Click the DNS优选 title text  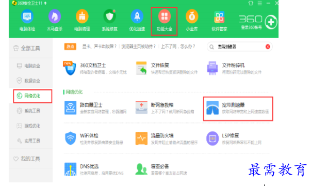click(89, 166)
